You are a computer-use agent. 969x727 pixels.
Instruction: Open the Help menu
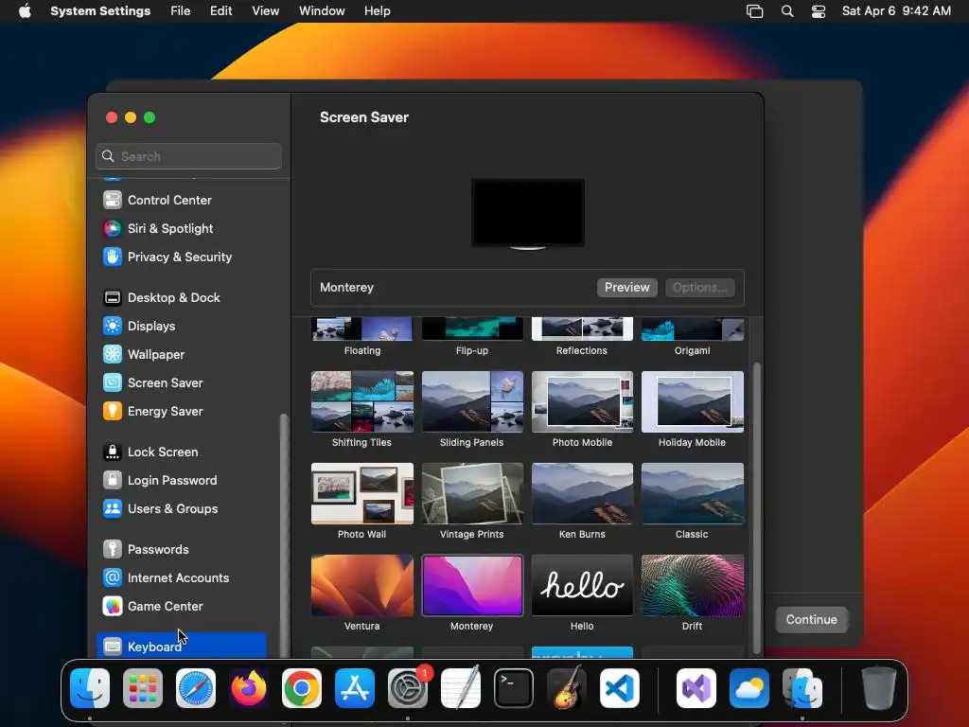click(377, 11)
